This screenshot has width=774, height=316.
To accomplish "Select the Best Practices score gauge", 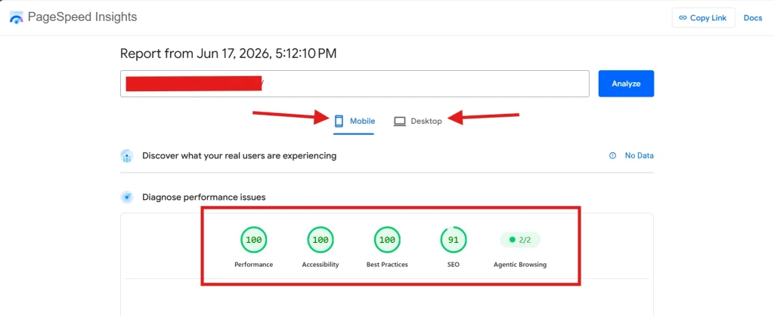I will pos(387,240).
